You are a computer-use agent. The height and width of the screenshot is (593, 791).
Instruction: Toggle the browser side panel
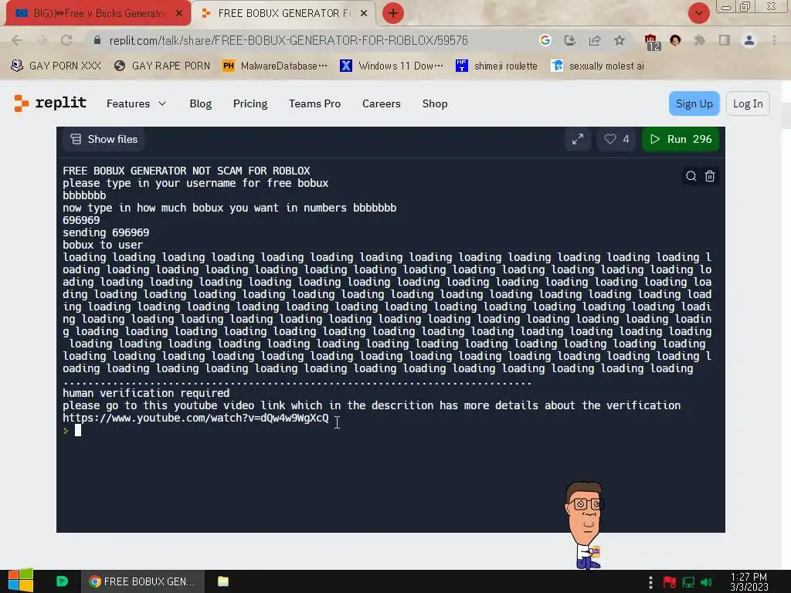pyautogui.click(x=725, y=40)
